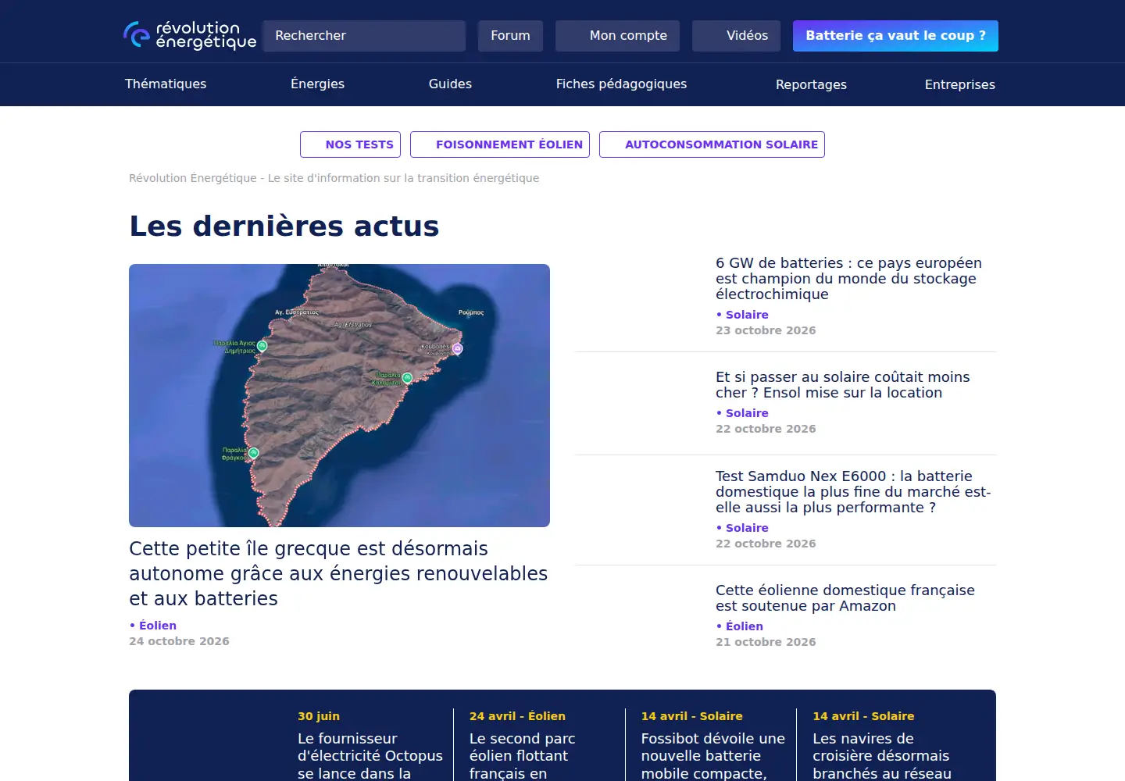This screenshot has width=1125, height=781.
Task: Select the NOS TESTS tag
Action: pyautogui.click(x=350, y=144)
